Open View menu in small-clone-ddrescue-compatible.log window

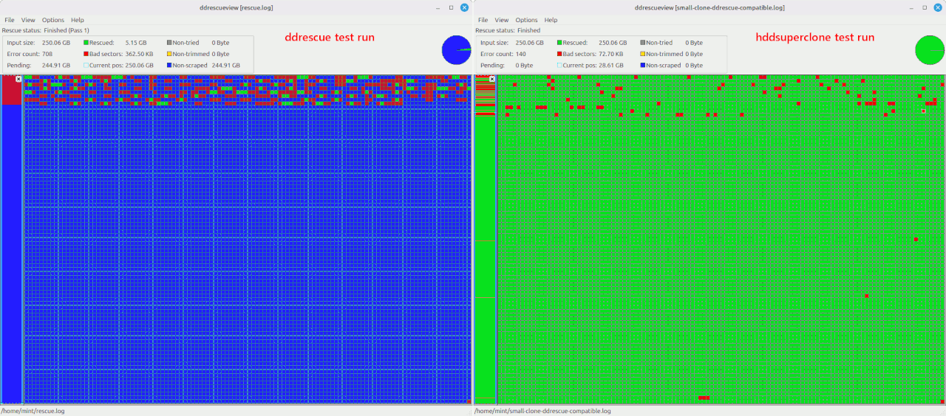(502, 20)
